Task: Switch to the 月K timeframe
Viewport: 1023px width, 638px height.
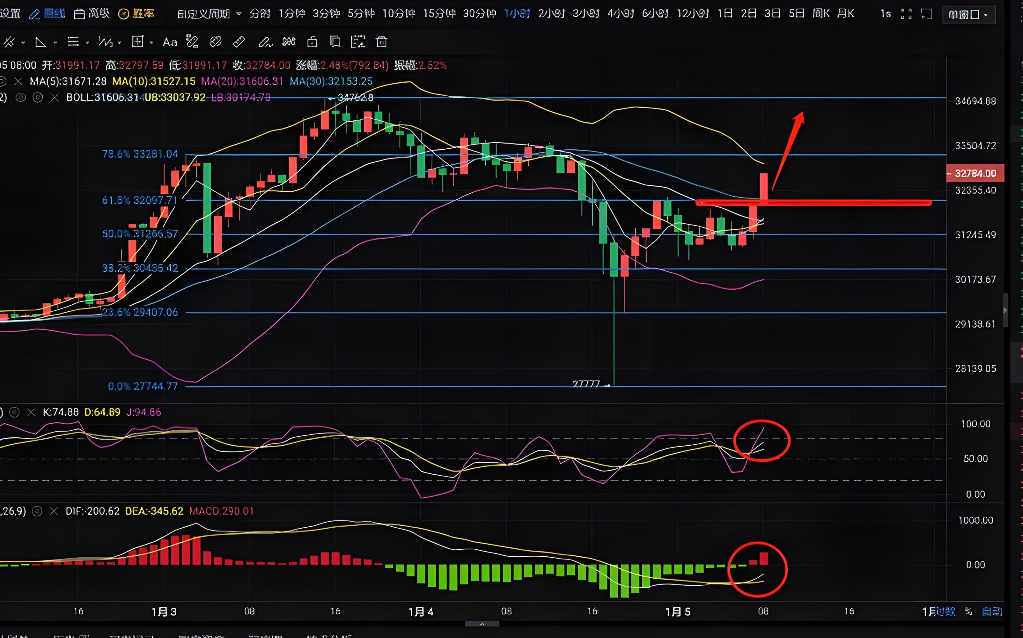Action: [x=845, y=13]
